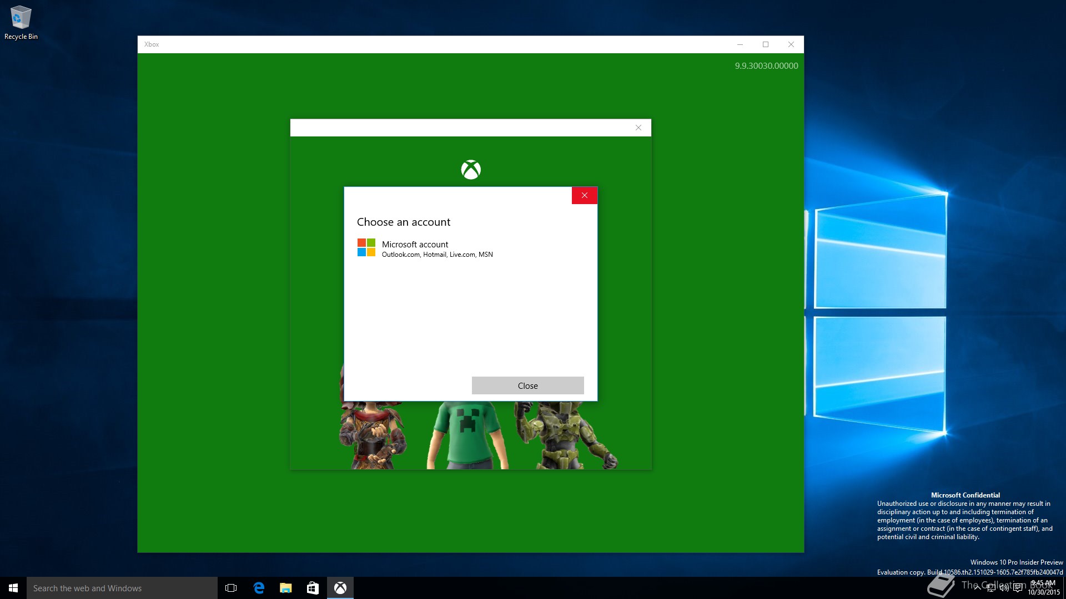This screenshot has height=599, width=1066.
Task: Dismiss Choose an account with red X
Action: (x=584, y=195)
